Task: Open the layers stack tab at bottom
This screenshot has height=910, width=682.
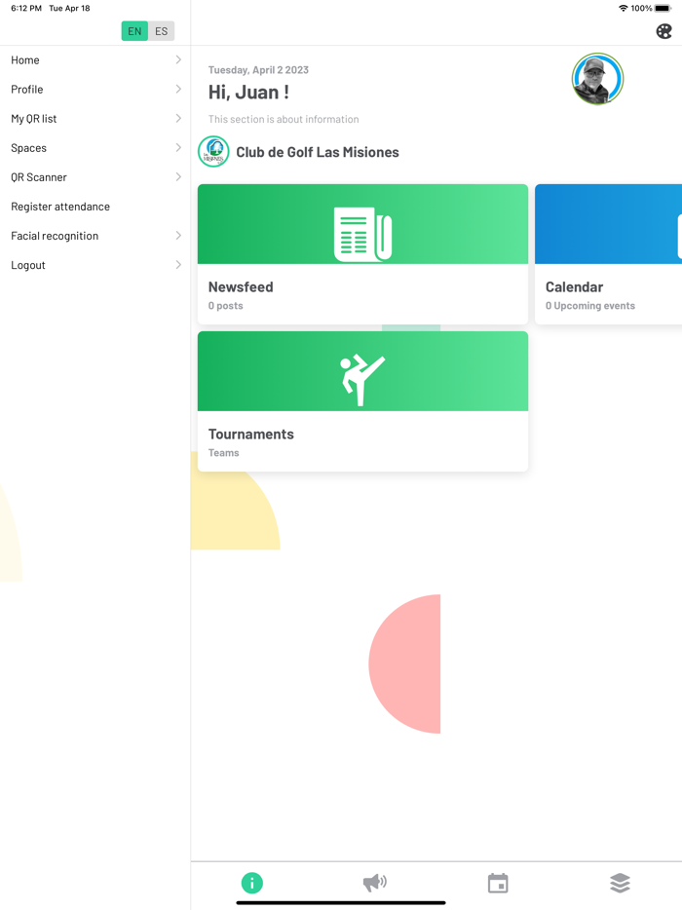Action: tap(620, 883)
